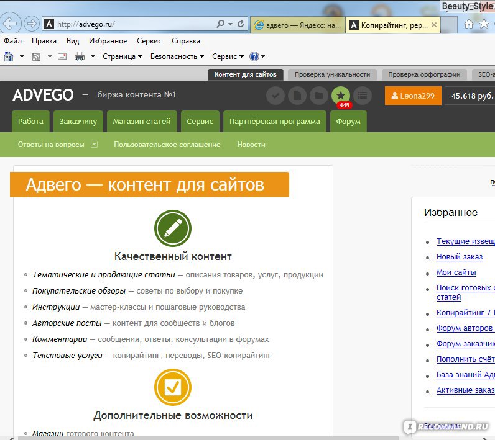The height and width of the screenshot is (440, 495).
Task: Open the Справка menu
Action: 185,41
